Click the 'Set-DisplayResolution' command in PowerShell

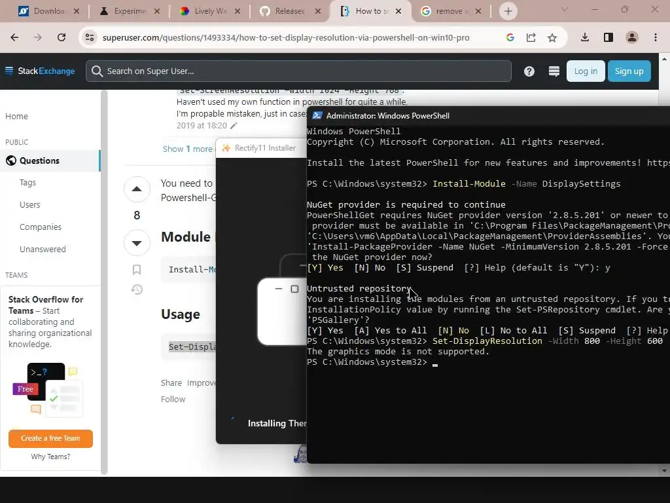[x=487, y=341]
